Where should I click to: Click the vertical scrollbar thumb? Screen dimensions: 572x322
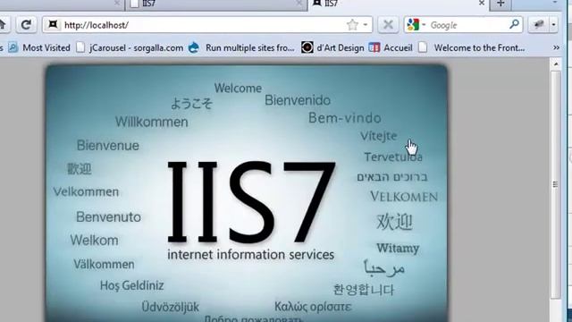[556, 185]
